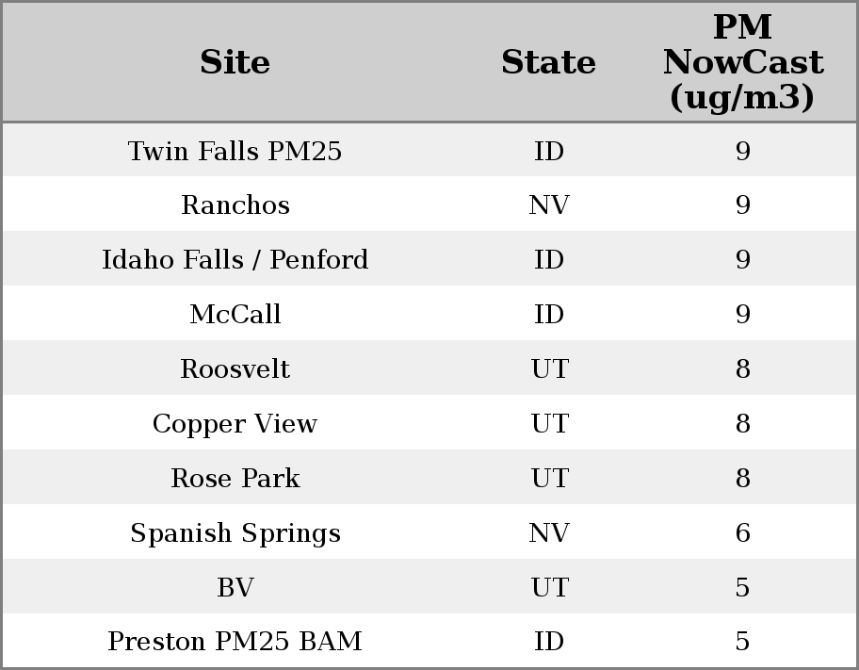Click the PM NowCast column header
859x670 pixels.
point(742,62)
